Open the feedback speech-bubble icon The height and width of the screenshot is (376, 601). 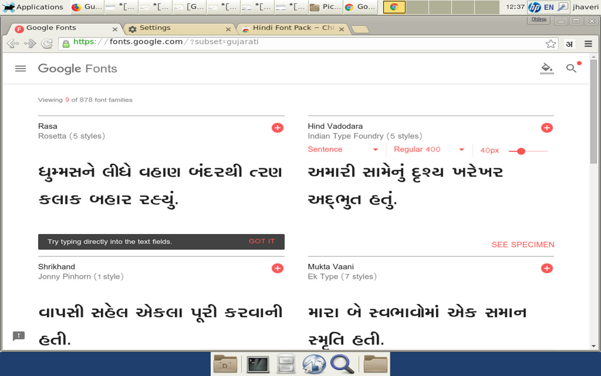(18, 335)
